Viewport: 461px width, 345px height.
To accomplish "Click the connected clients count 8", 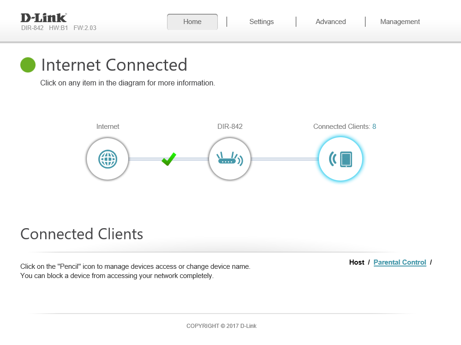I will 374,127.
